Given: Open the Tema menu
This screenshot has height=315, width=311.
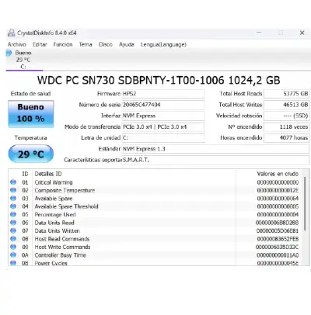Looking at the screenshot, I should point(86,44).
